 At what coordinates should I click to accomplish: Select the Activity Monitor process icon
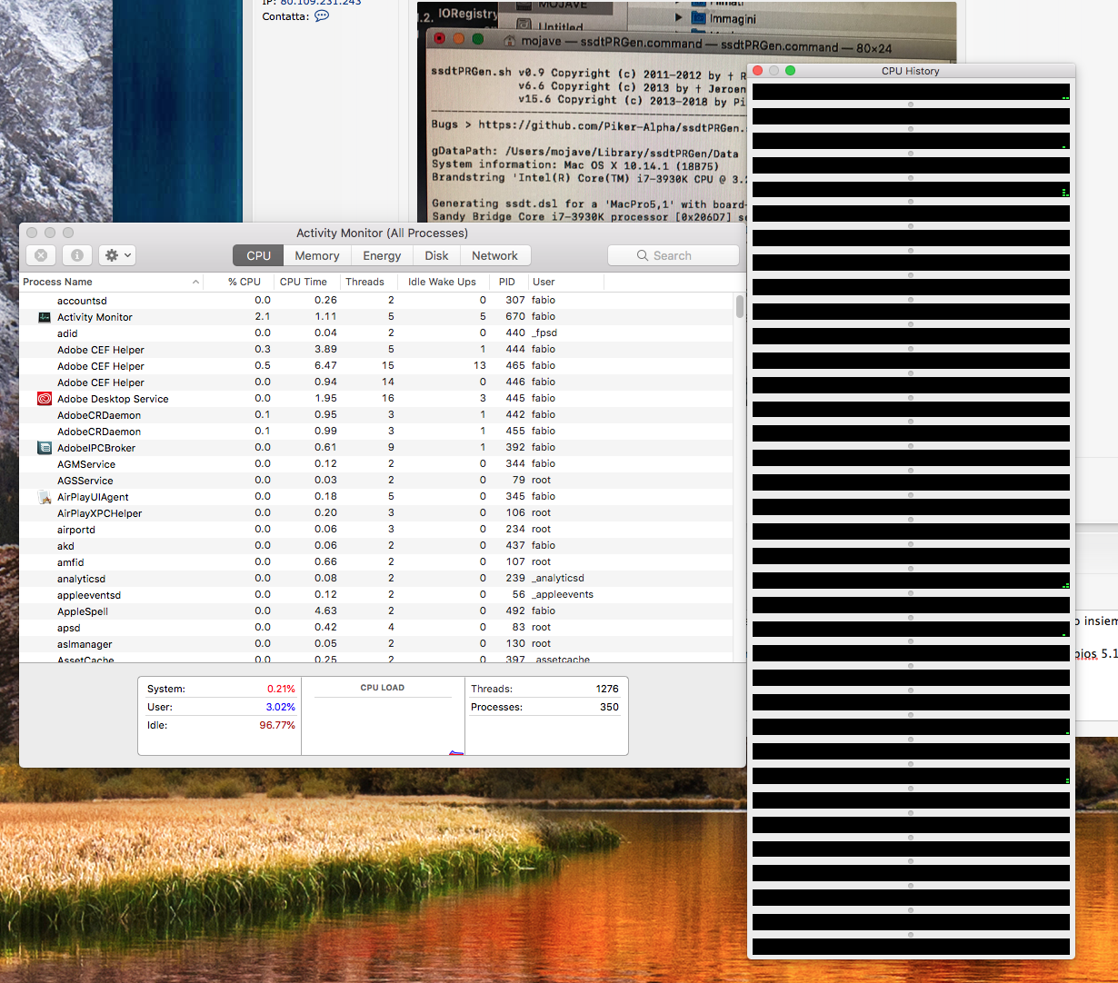pos(45,317)
